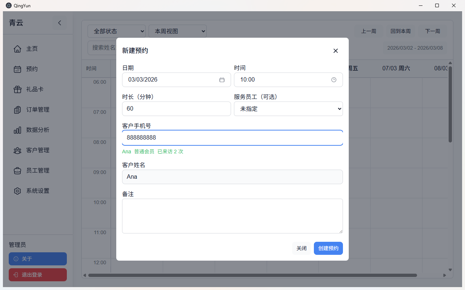
Task: Click the scroll-right arrow of horizontal scrollbar
Action: tap(444, 275)
